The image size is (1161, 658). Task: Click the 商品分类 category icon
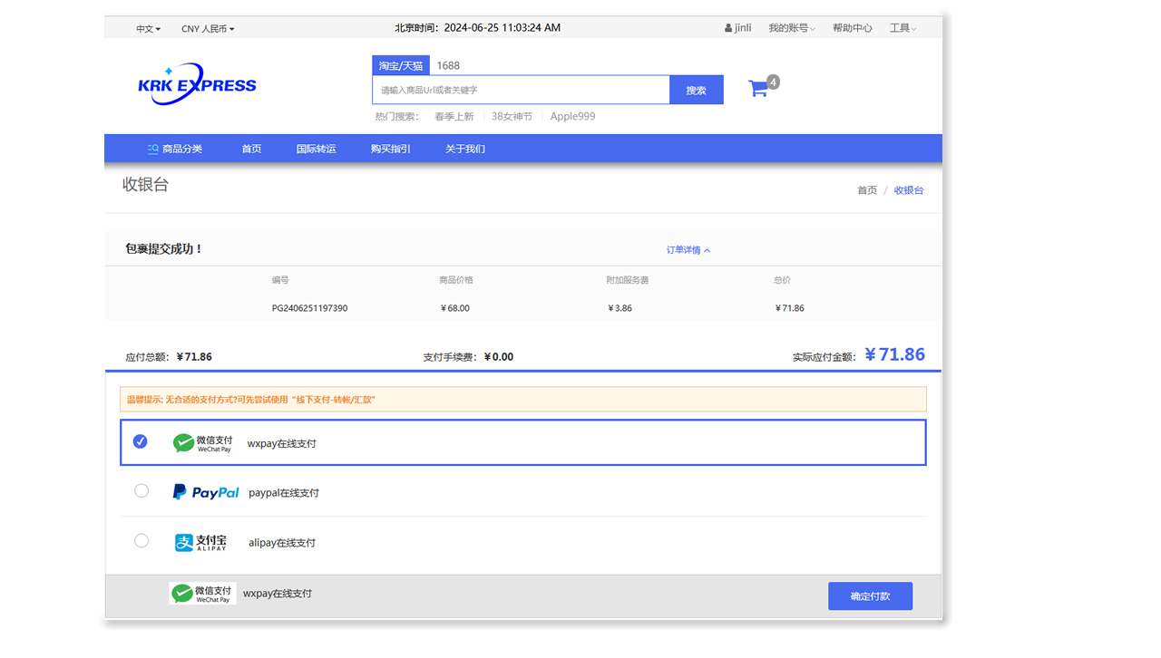pos(153,149)
